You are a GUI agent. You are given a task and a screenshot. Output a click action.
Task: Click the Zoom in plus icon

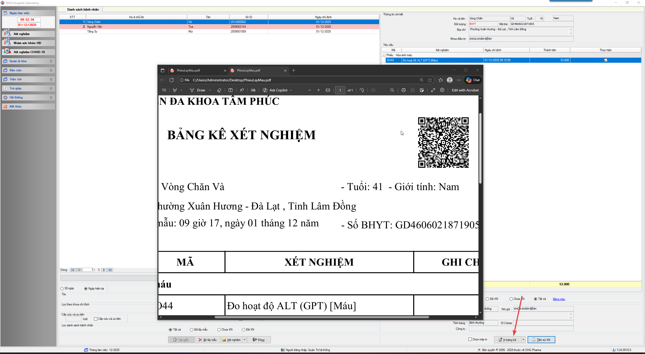point(318,90)
